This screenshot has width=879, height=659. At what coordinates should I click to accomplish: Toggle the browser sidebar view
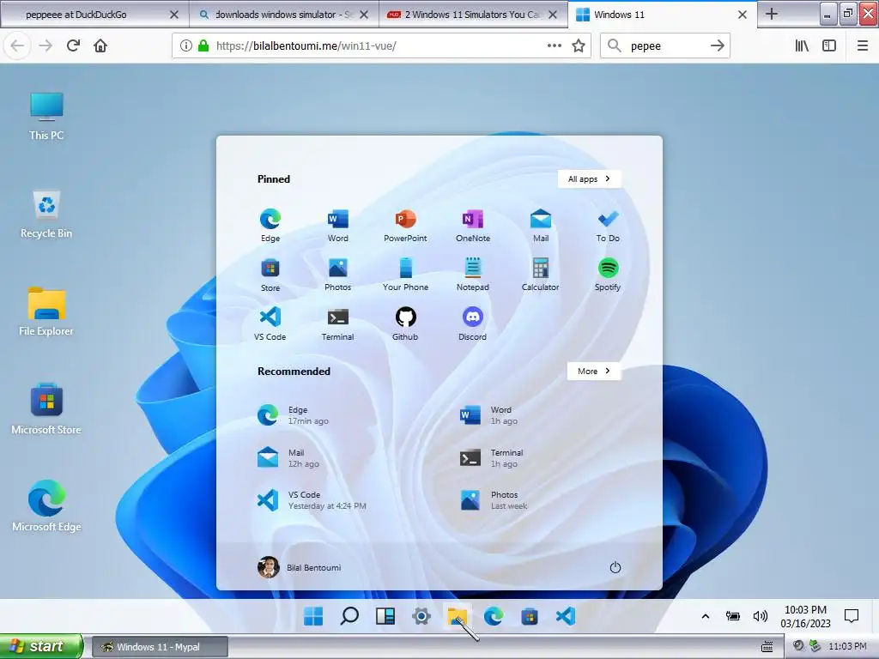(x=829, y=45)
